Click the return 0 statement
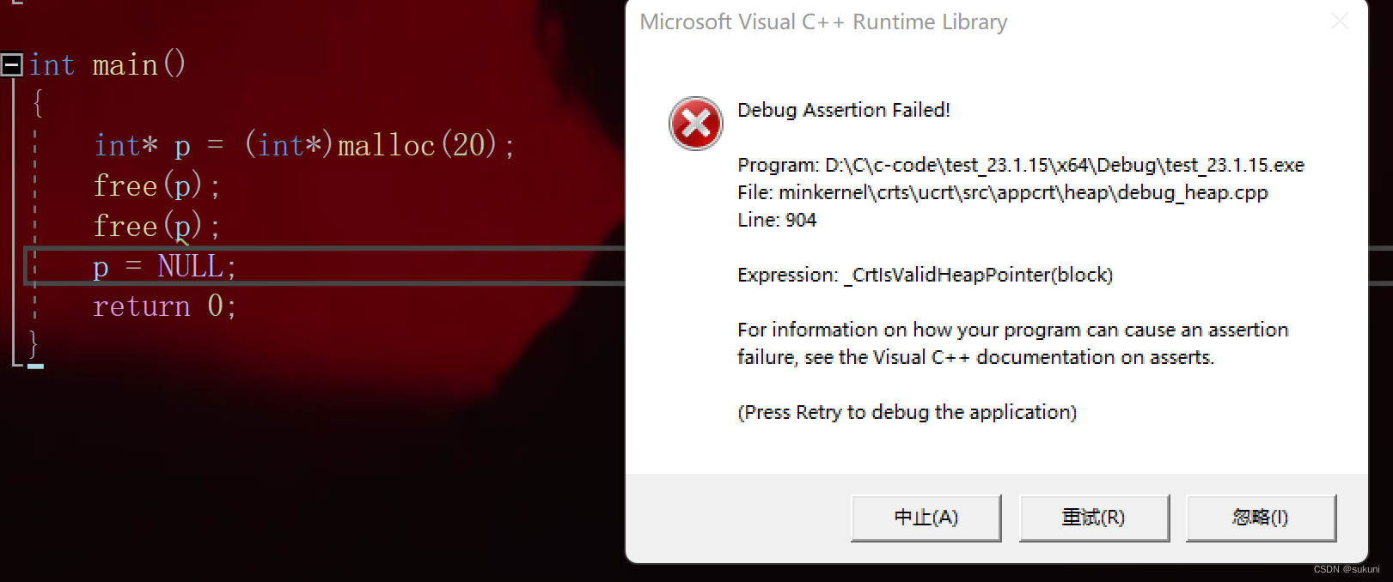This screenshot has width=1393, height=582. 163,306
